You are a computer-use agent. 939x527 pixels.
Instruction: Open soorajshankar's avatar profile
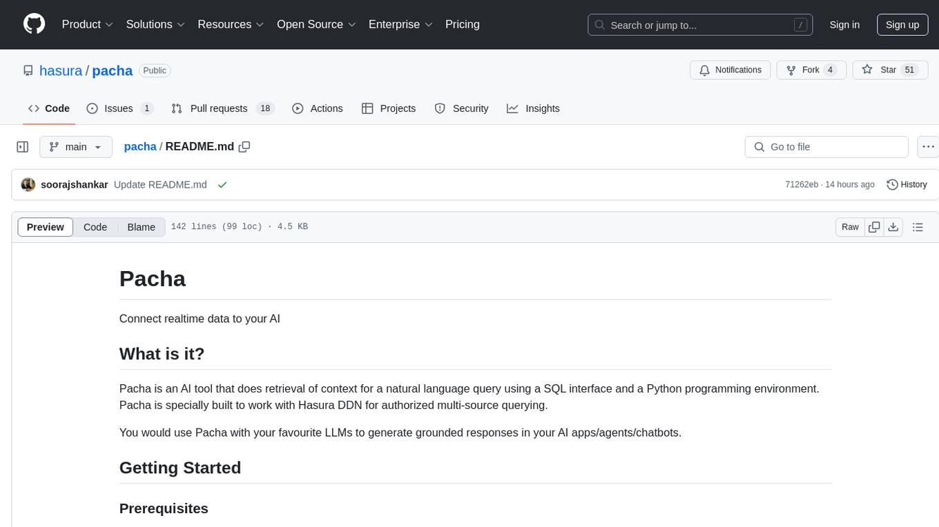(x=28, y=184)
